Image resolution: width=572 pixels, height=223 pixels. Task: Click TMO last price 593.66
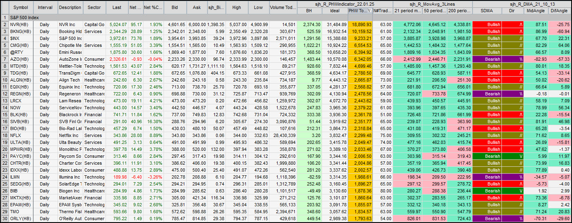point(117,212)
